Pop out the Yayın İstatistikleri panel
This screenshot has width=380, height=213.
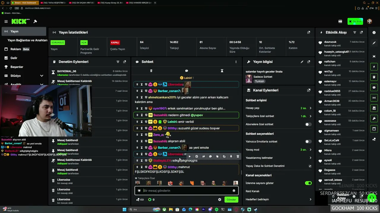(x=309, y=33)
